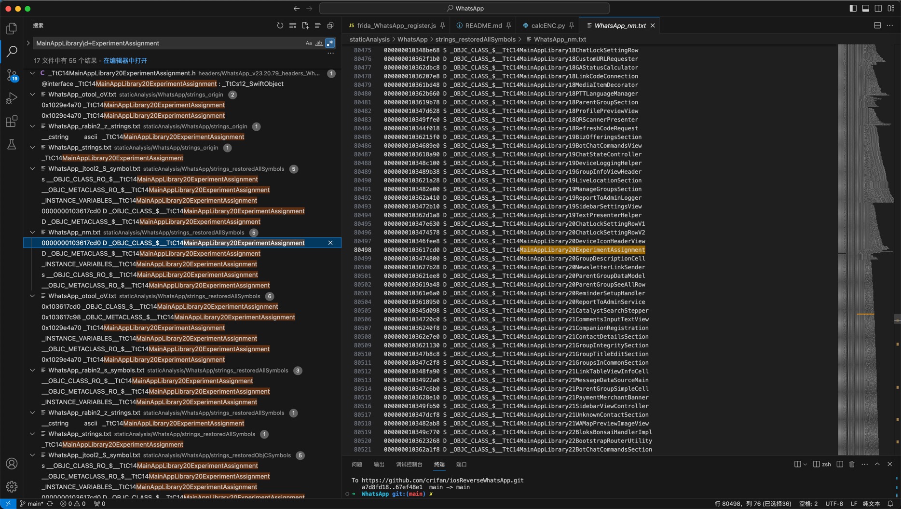Split the editor right
This screenshot has height=509, width=901.
pyautogui.click(x=877, y=26)
